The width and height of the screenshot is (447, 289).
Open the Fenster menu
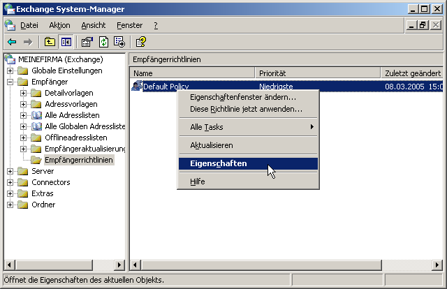coord(129,25)
